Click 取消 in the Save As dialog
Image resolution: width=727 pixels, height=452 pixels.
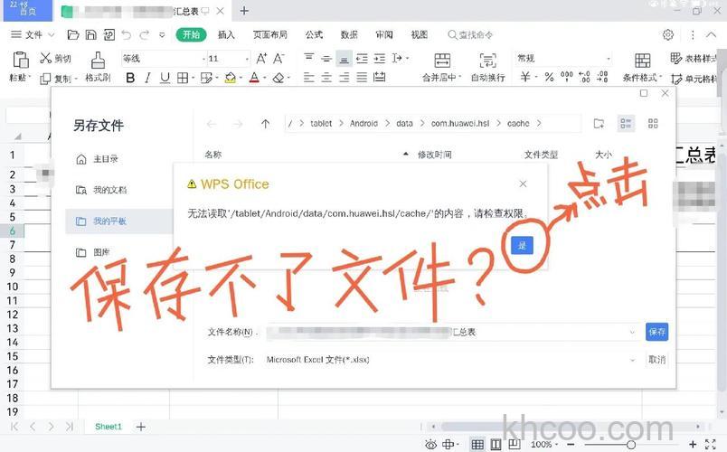(x=657, y=359)
